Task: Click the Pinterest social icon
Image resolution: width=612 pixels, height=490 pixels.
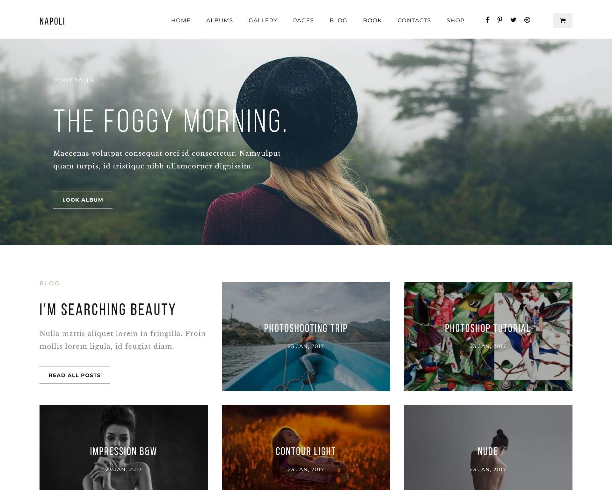Action: point(500,20)
